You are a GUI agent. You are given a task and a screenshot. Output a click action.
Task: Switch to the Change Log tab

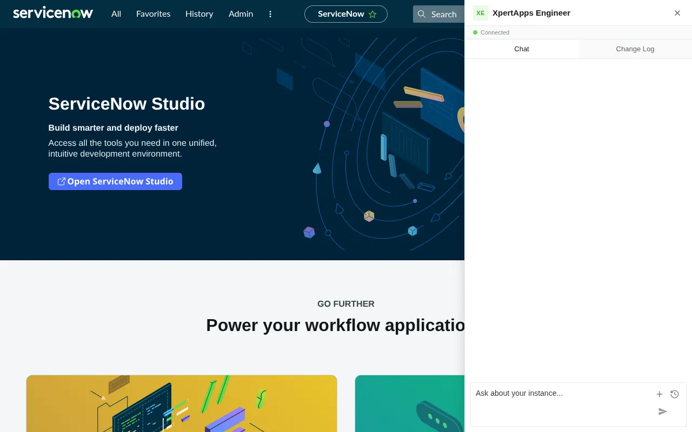point(635,49)
